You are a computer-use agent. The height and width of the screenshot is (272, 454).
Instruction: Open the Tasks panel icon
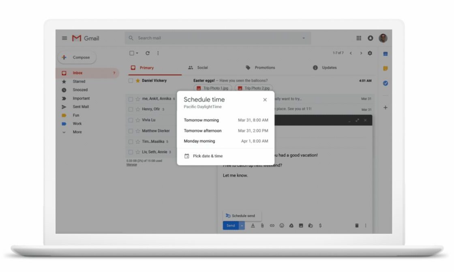pyautogui.click(x=385, y=83)
